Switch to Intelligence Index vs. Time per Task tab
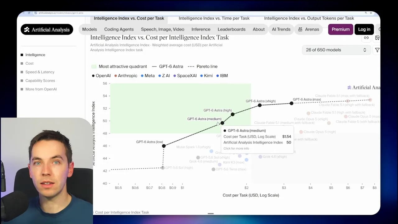The image size is (398, 224). 214,18
